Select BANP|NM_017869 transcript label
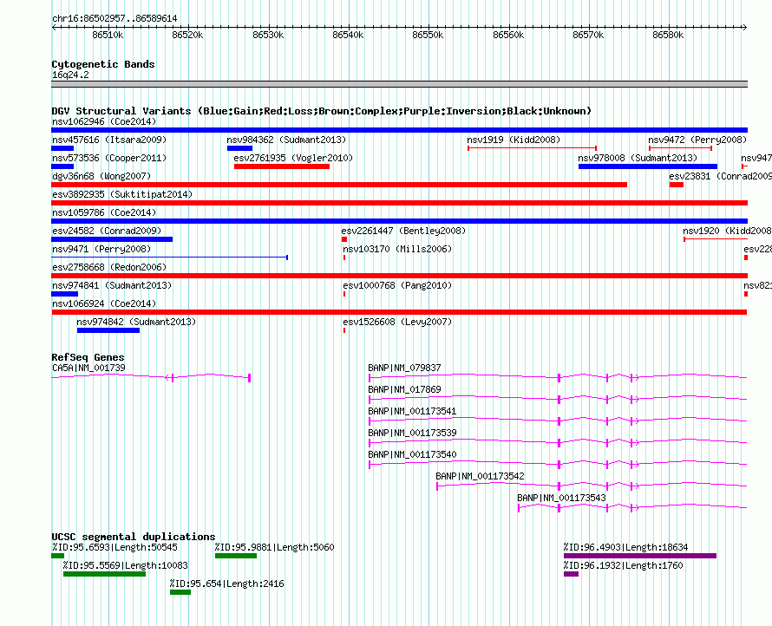This screenshot has width=772, height=626. [404, 389]
